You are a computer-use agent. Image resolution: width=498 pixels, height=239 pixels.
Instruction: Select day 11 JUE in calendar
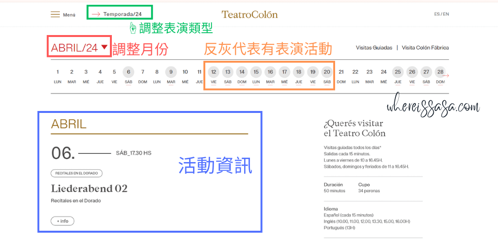pyautogui.click(x=199, y=76)
